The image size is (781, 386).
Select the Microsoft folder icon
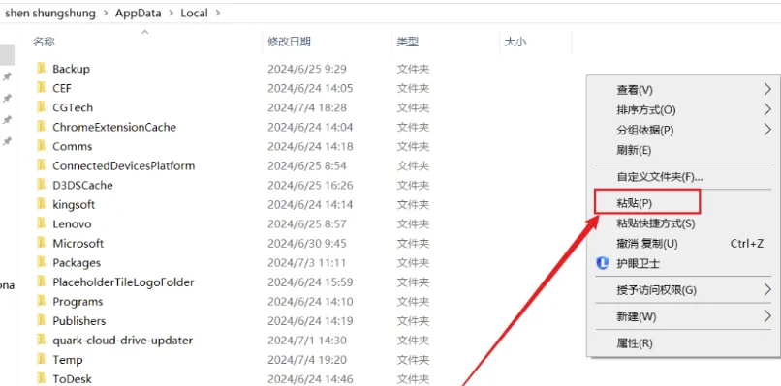point(42,243)
